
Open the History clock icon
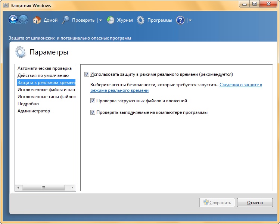[x=111, y=20]
